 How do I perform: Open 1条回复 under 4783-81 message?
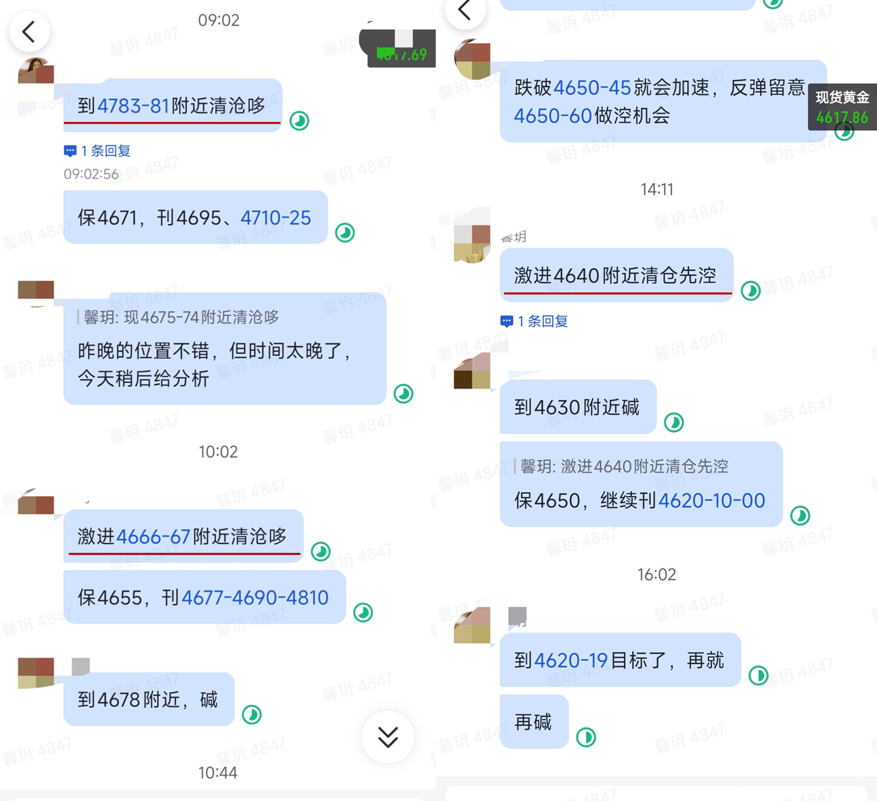[97, 151]
